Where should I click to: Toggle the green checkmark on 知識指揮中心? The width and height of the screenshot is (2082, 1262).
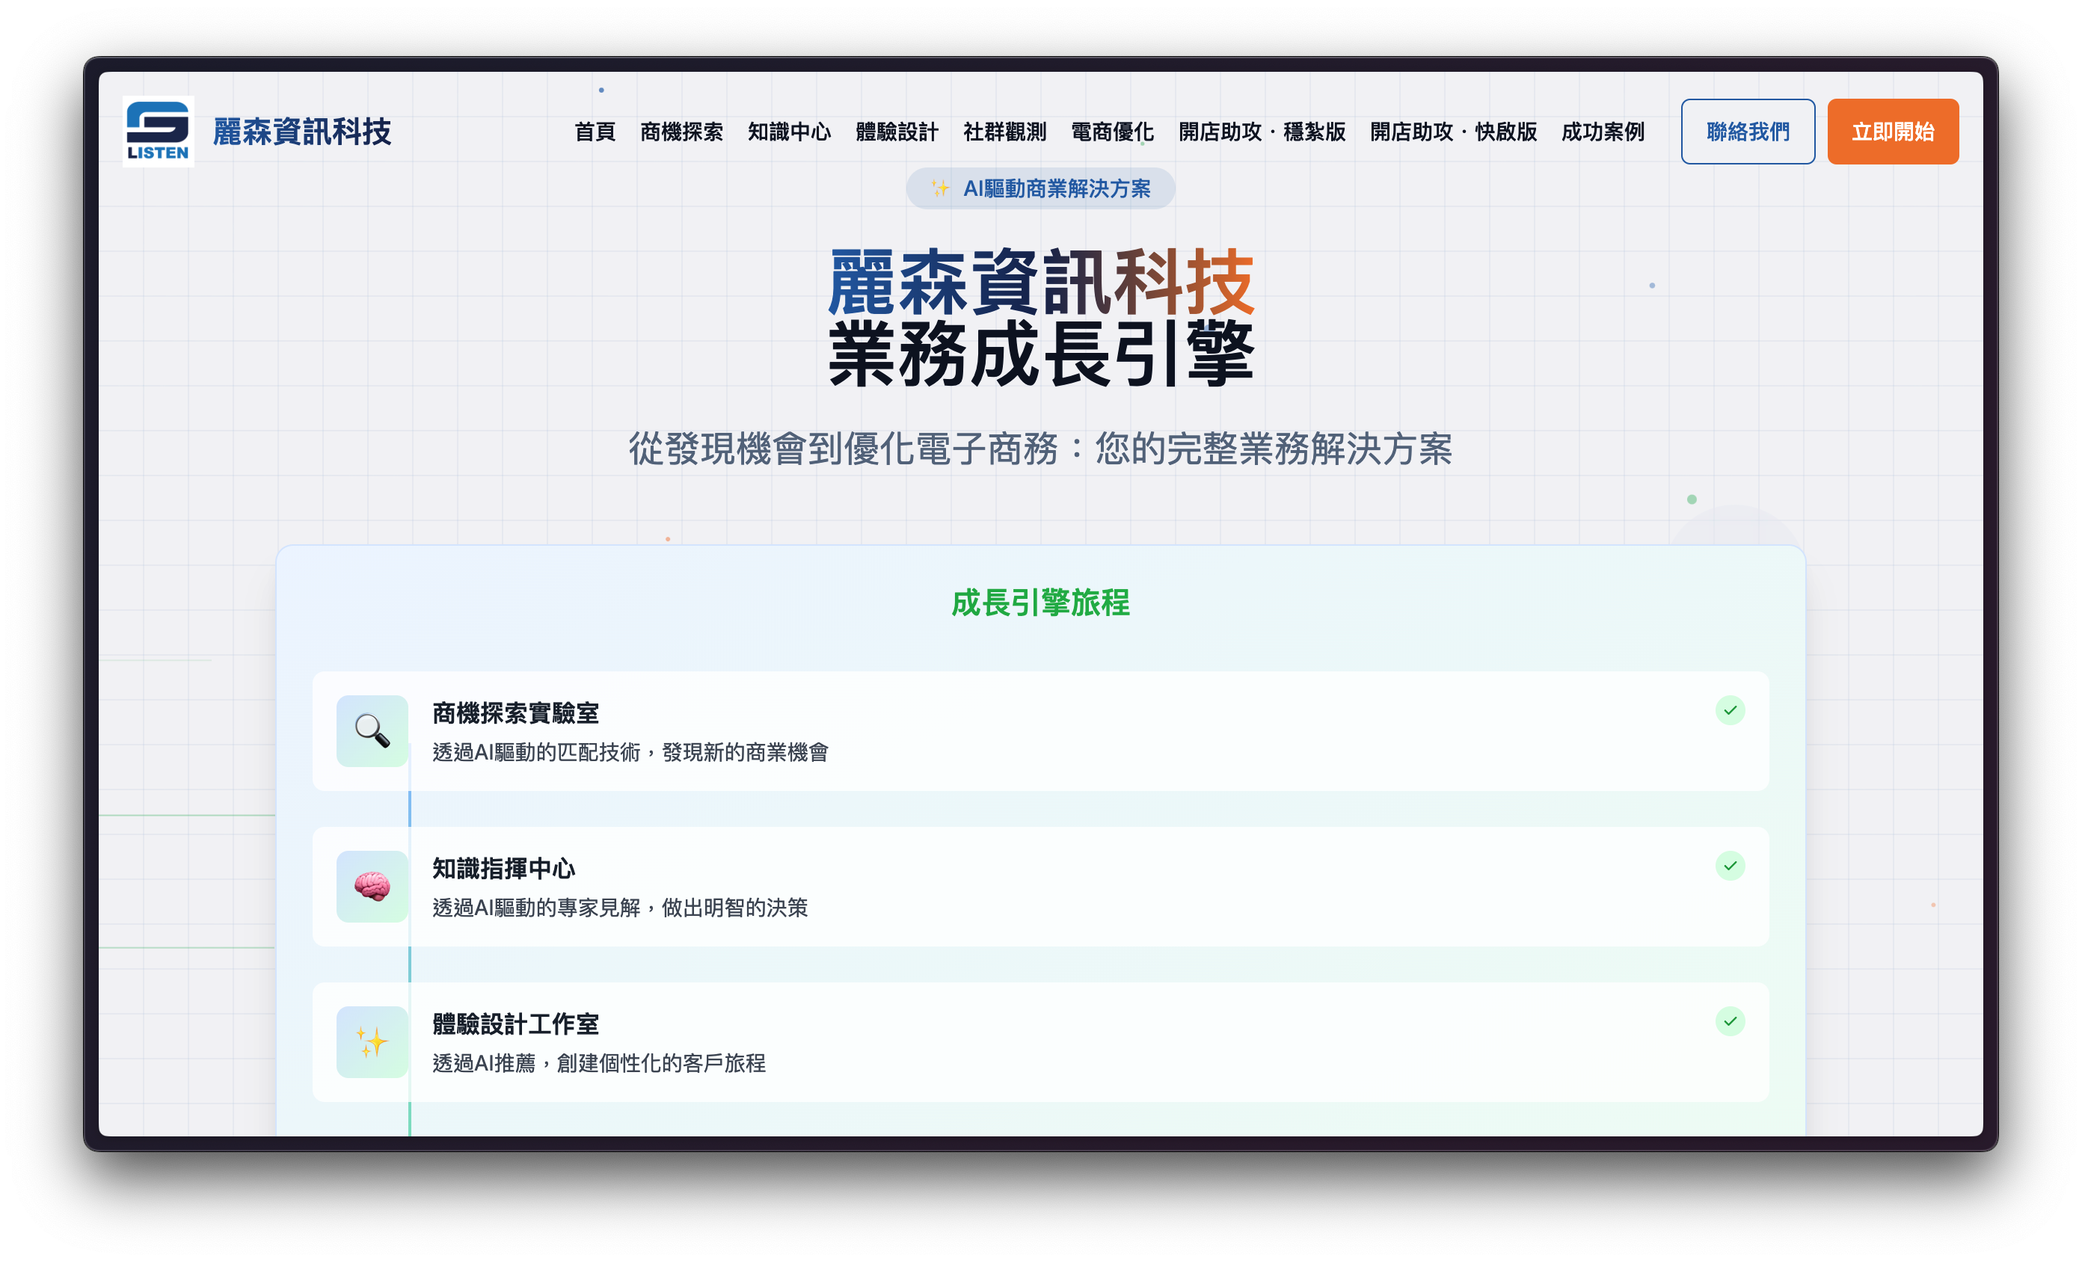(1731, 865)
